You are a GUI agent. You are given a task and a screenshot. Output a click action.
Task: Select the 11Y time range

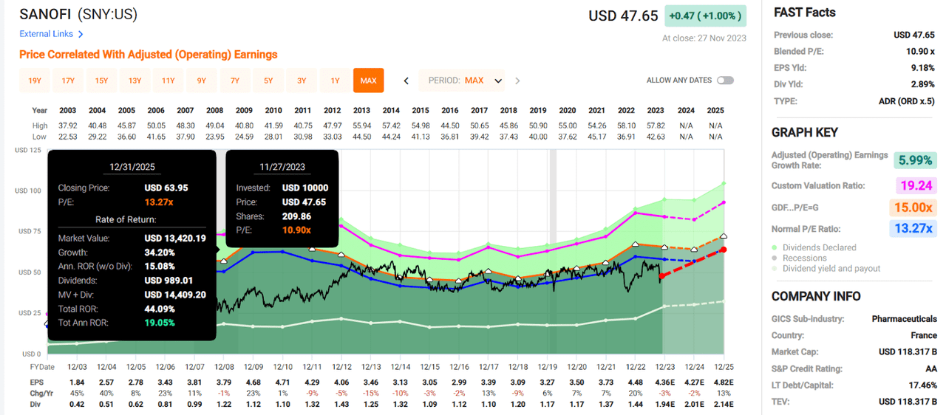coord(168,80)
